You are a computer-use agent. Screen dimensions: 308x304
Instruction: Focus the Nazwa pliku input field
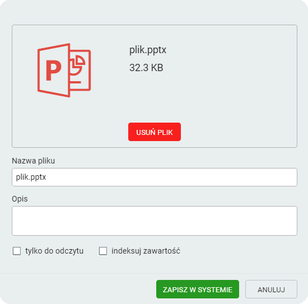click(x=155, y=177)
